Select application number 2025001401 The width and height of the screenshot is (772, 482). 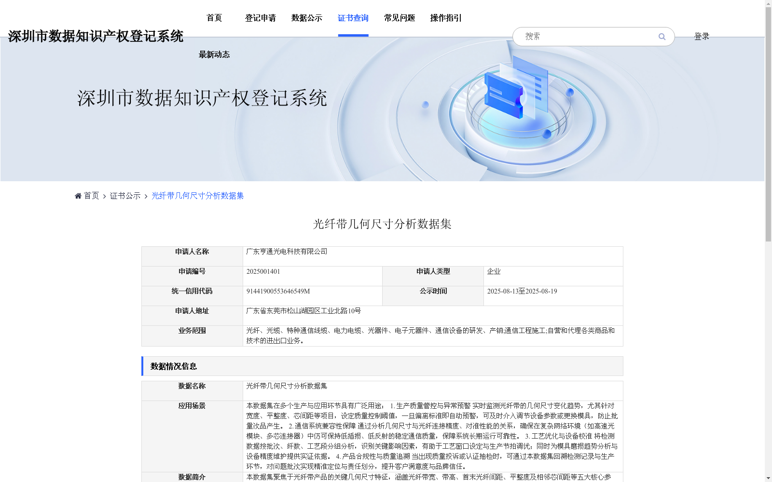click(x=263, y=271)
